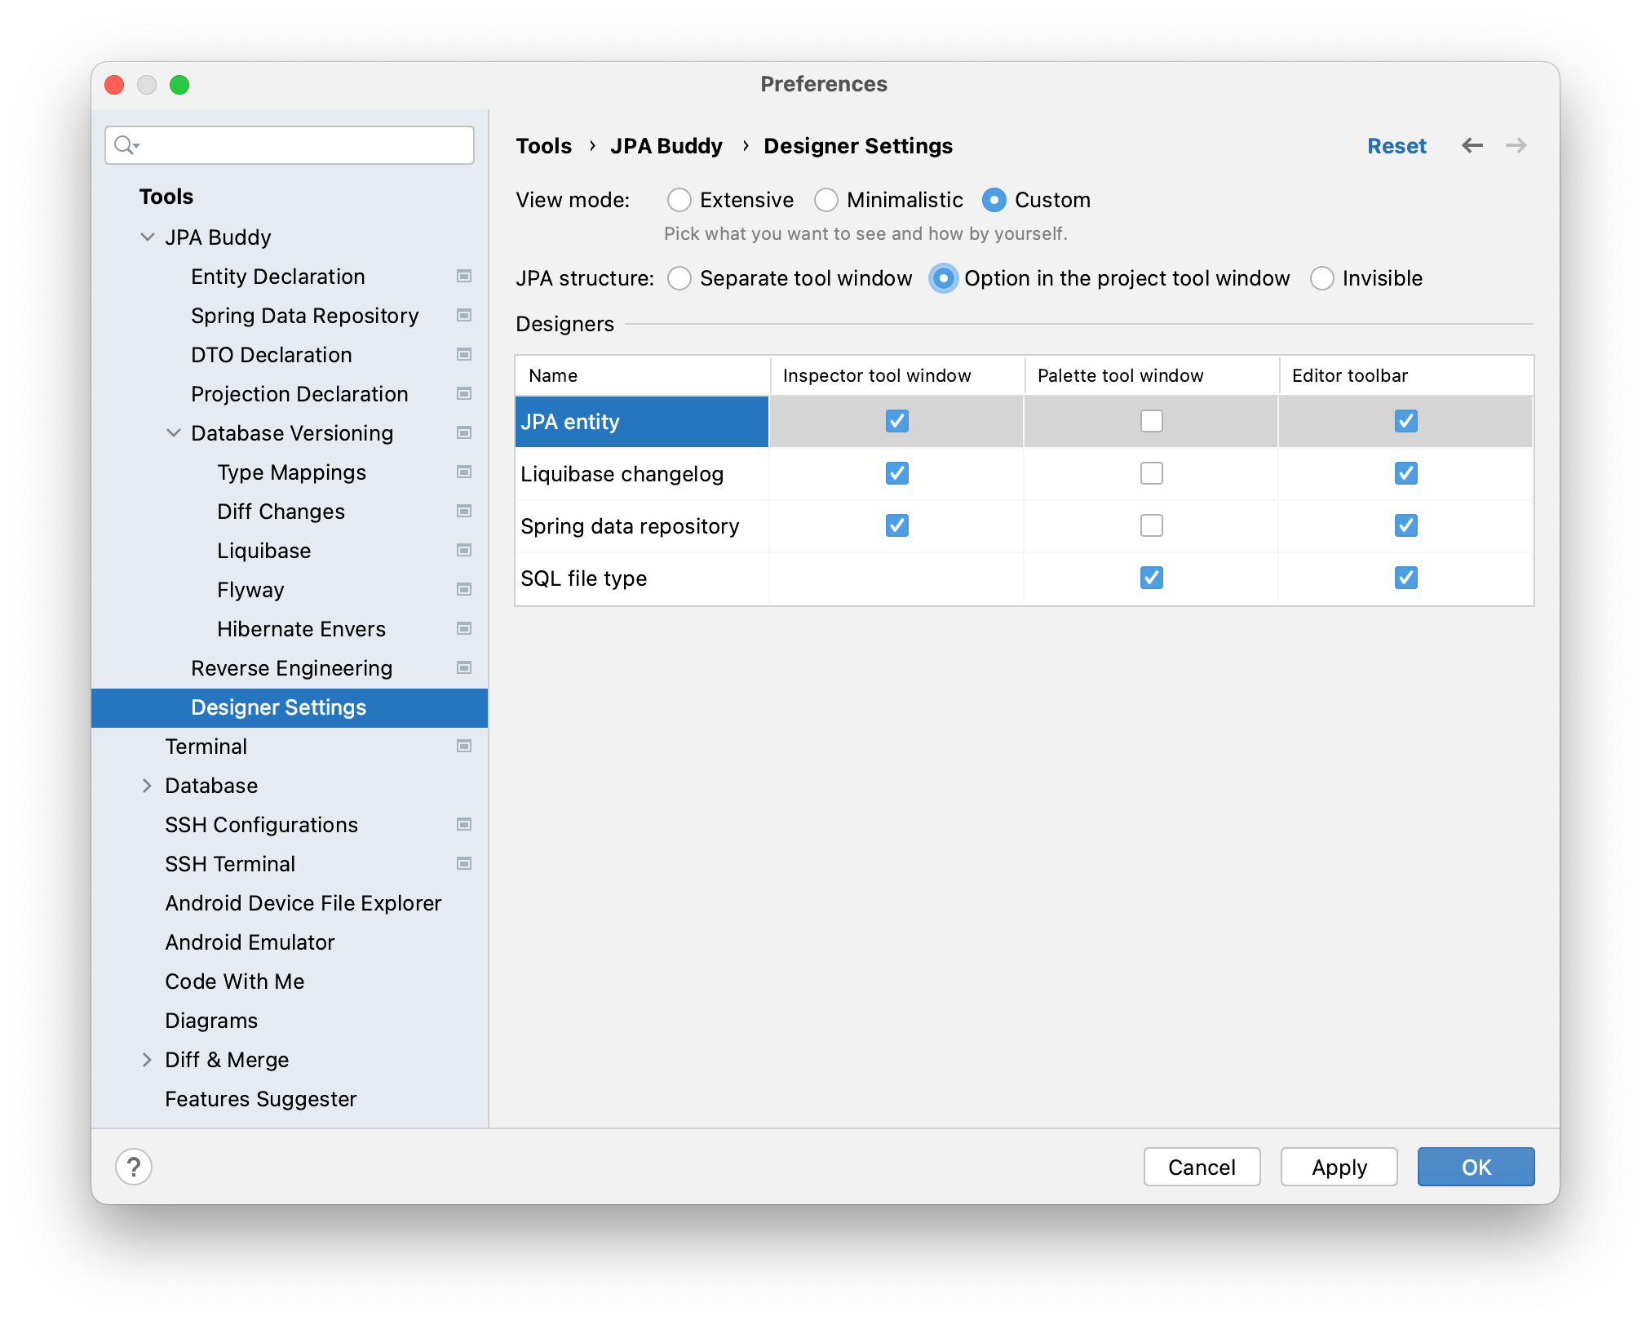Viewport: 1651px width, 1325px height.
Task: Expand the Diff & Merge node
Action: coord(147,1060)
